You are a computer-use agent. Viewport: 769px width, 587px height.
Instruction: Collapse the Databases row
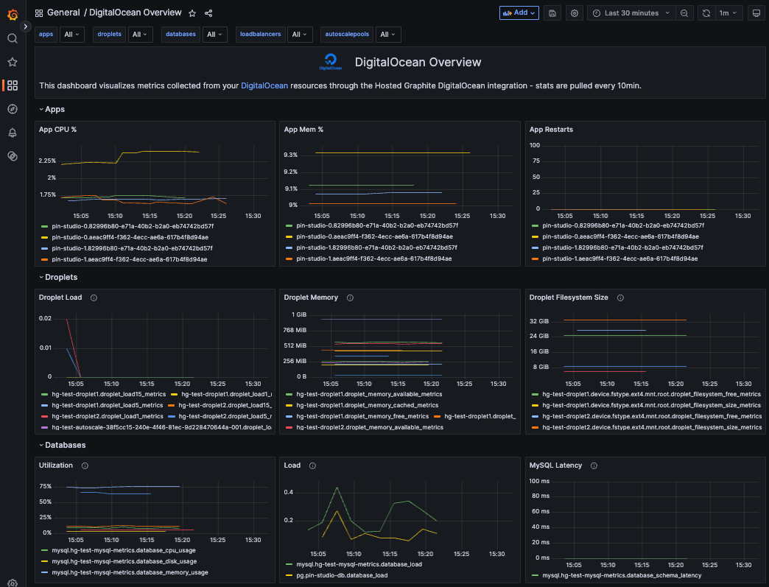point(63,445)
